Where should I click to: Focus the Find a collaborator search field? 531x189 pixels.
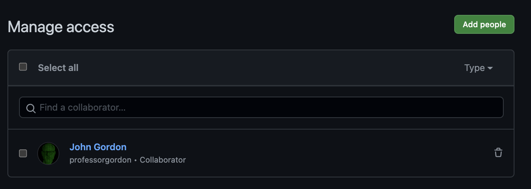click(261, 108)
